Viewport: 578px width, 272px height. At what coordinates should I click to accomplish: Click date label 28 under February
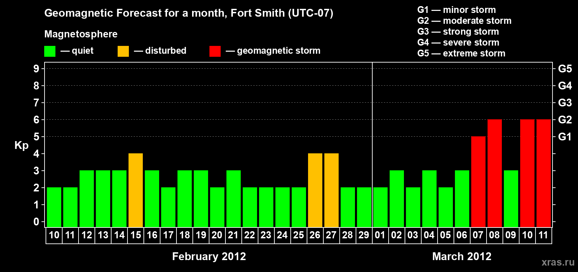(x=348, y=235)
